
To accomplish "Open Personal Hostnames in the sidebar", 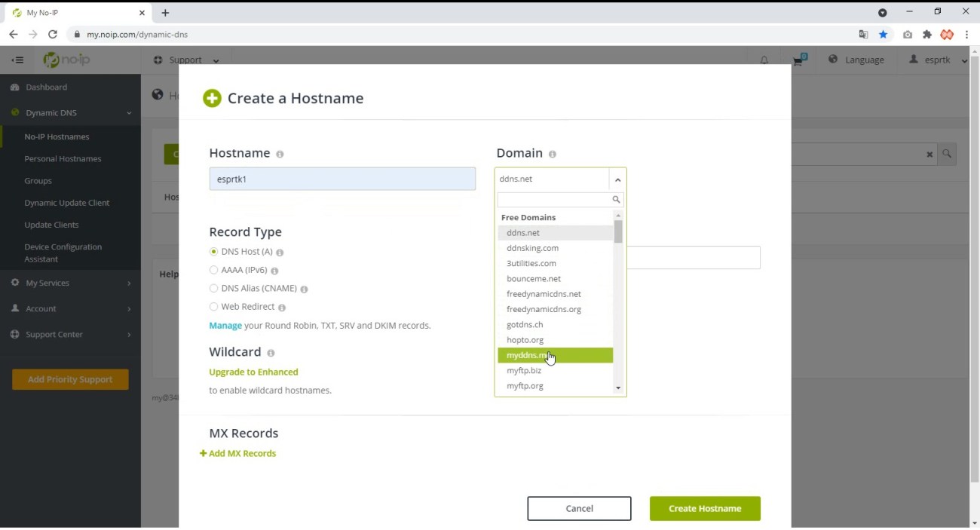I will click(63, 159).
